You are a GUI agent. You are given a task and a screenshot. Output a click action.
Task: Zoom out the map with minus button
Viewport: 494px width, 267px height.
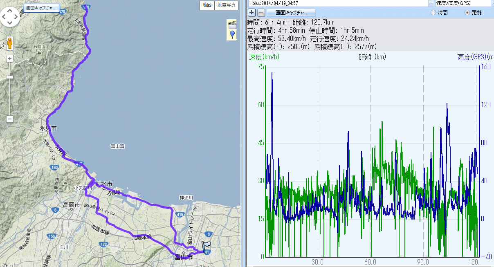(x=10, y=119)
